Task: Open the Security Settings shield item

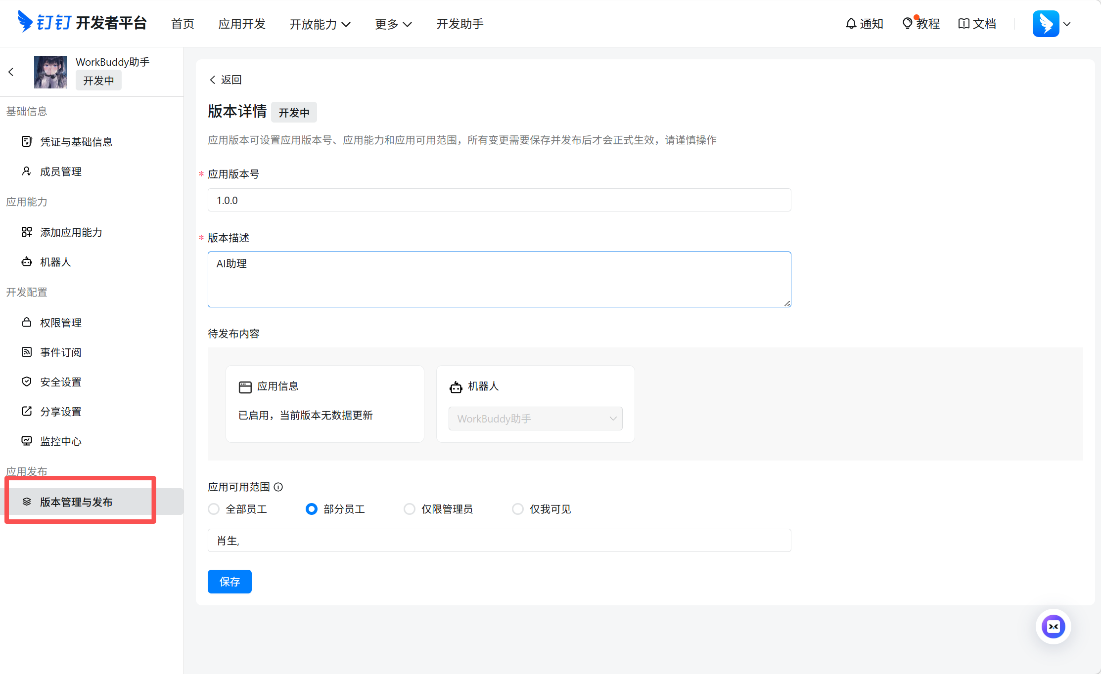Action: point(60,382)
